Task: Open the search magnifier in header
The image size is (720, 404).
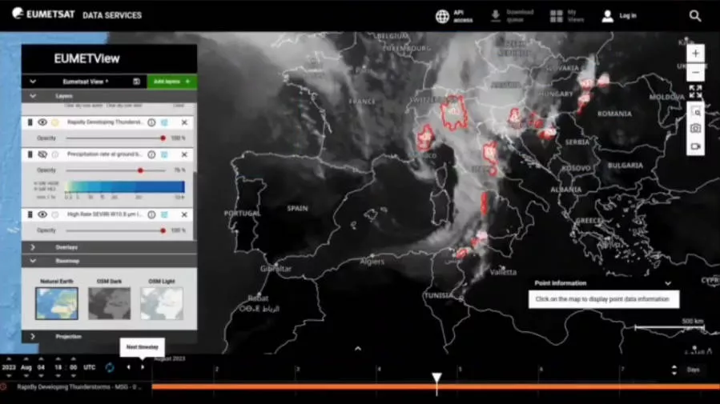Action: (695, 16)
